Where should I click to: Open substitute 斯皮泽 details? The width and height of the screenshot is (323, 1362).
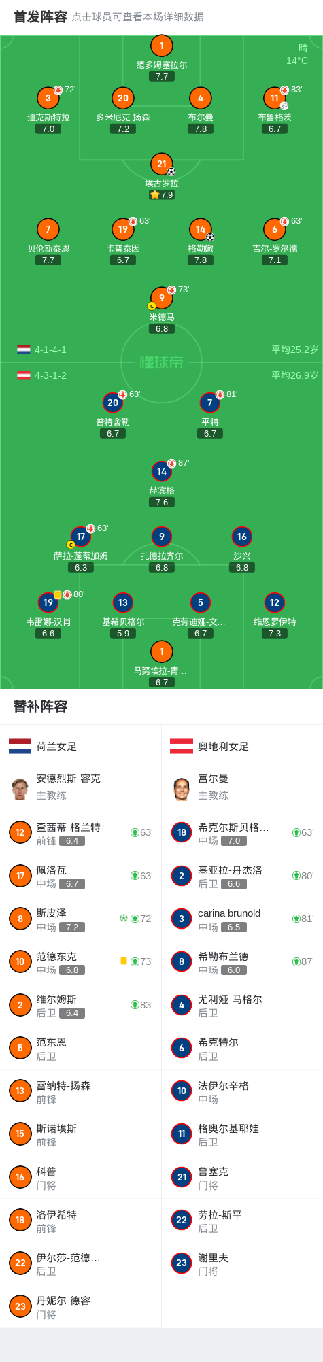[81, 919]
